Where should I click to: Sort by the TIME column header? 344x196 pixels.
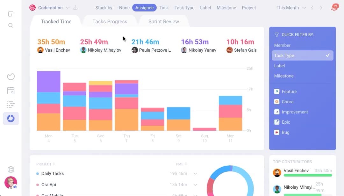[181, 164]
